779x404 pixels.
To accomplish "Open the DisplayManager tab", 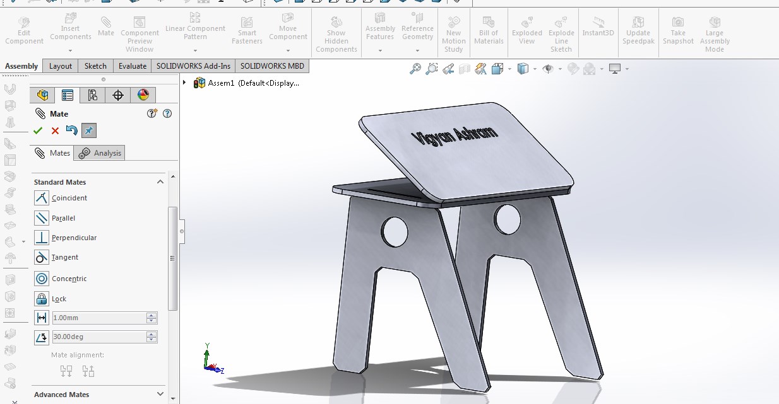I will [143, 95].
